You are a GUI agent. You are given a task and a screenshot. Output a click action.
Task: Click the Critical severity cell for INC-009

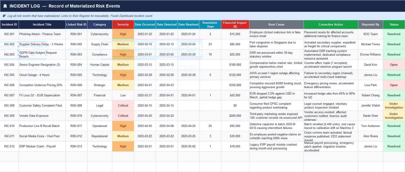[x=123, y=116]
